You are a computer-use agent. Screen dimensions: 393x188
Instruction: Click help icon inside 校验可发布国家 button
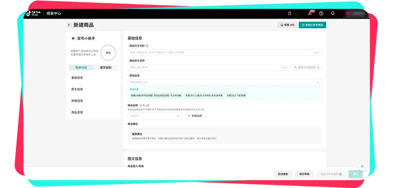[x=340, y=174]
